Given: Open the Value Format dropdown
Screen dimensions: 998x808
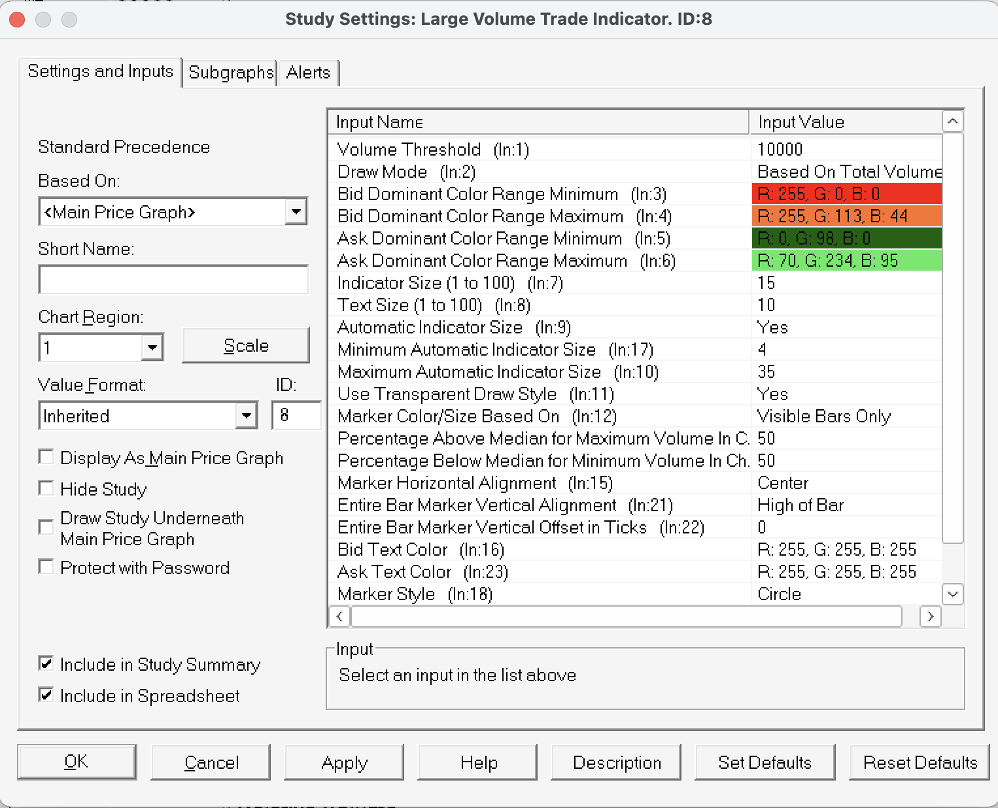Looking at the screenshot, I should tap(246, 416).
